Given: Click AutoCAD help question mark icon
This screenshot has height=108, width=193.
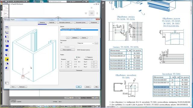Looking at the screenshot, I should pos(86,1).
